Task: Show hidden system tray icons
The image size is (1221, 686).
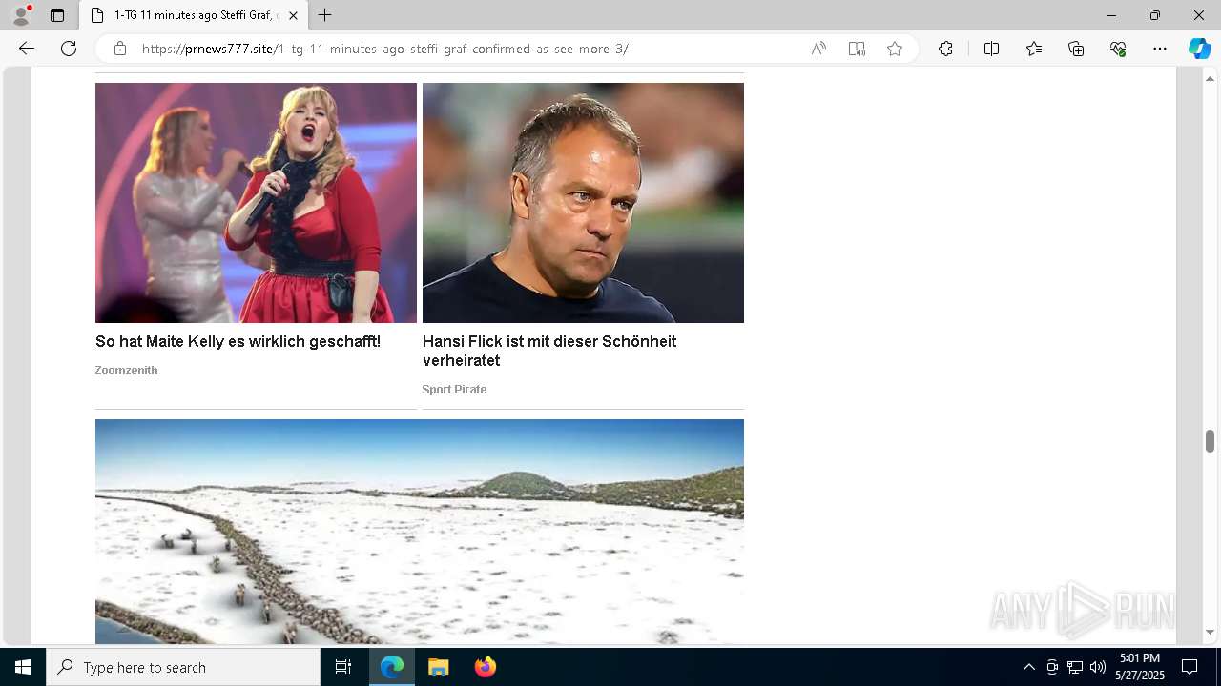Action: (x=1028, y=667)
